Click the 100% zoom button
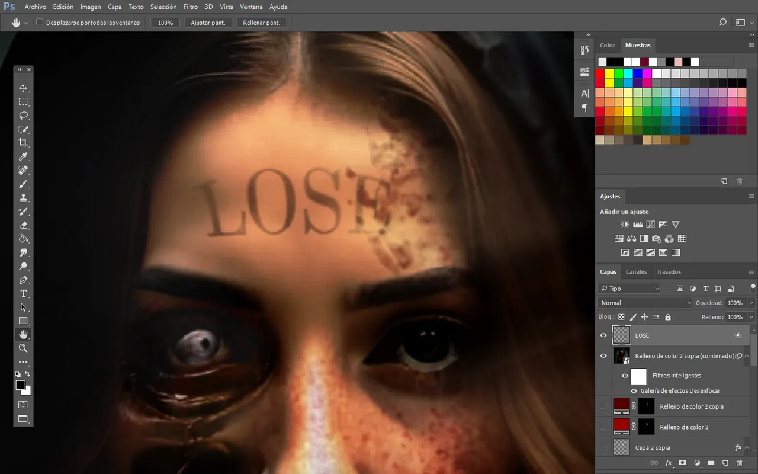The width and height of the screenshot is (758, 474). (166, 23)
